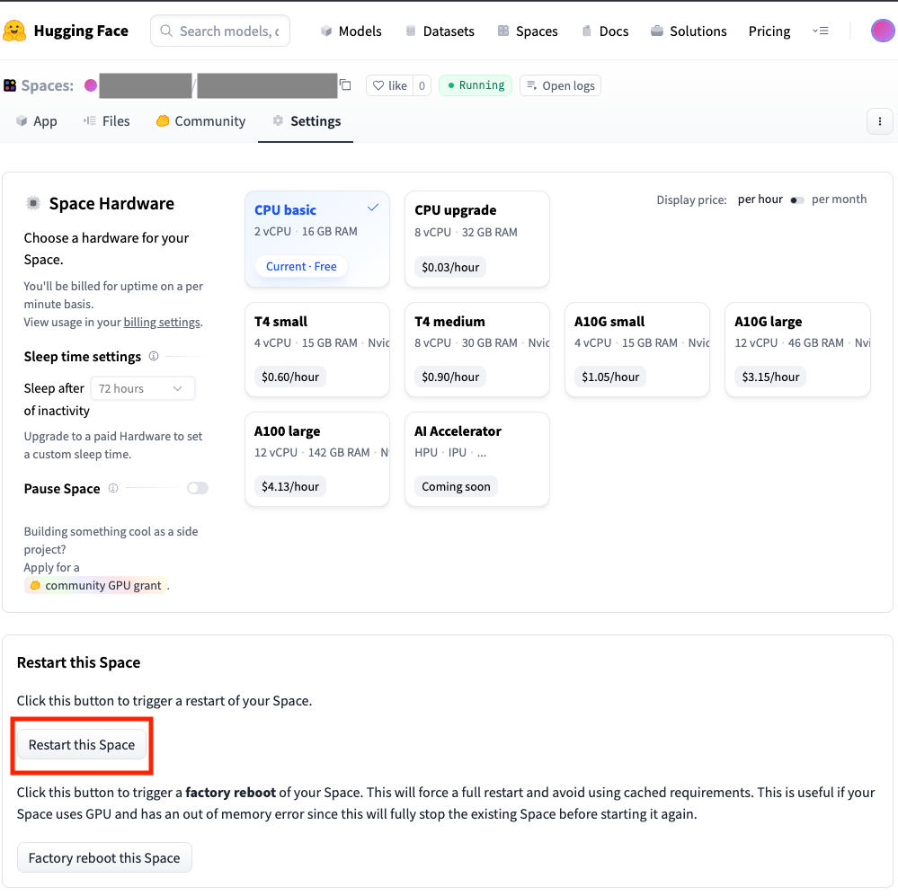Copy the Space name with the copy icon
Viewport: 898px width, 896px height.
coord(345,85)
